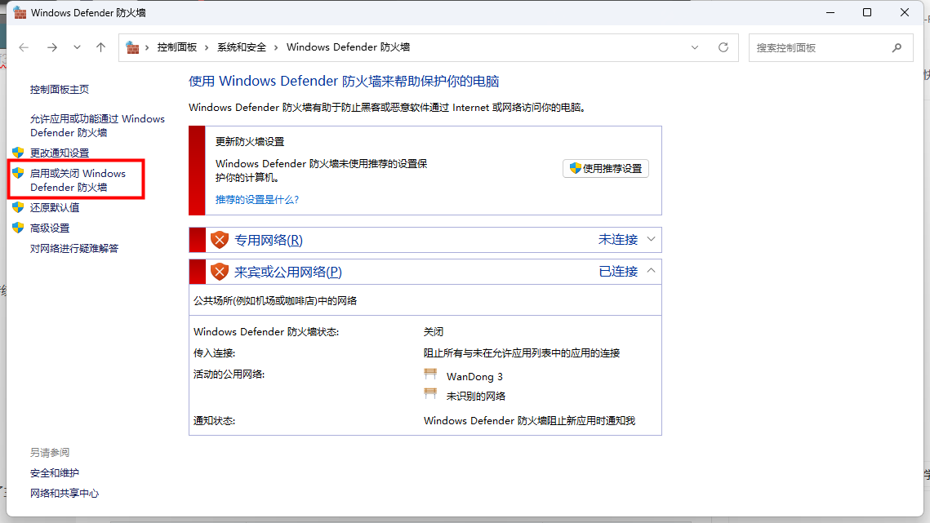Go up one level arrow

click(x=100, y=47)
